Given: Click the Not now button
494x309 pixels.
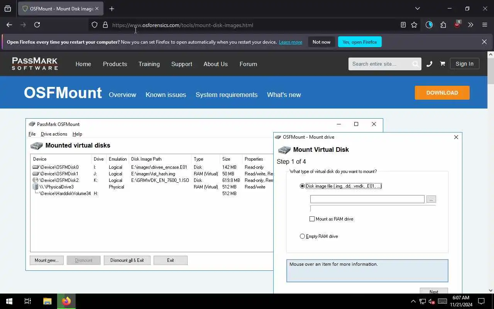Looking at the screenshot, I should click(321, 42).
